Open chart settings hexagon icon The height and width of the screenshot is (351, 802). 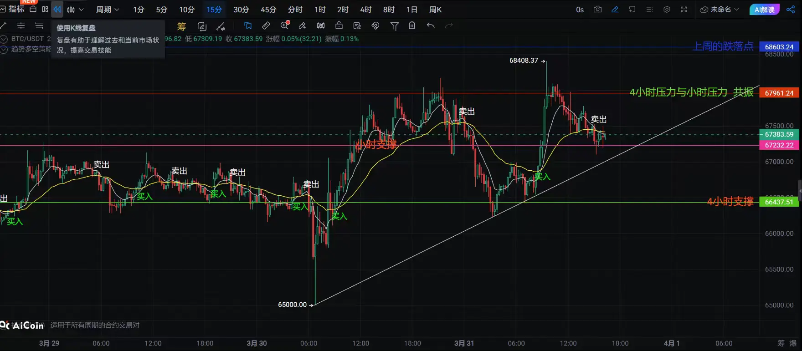coord(667,9)
